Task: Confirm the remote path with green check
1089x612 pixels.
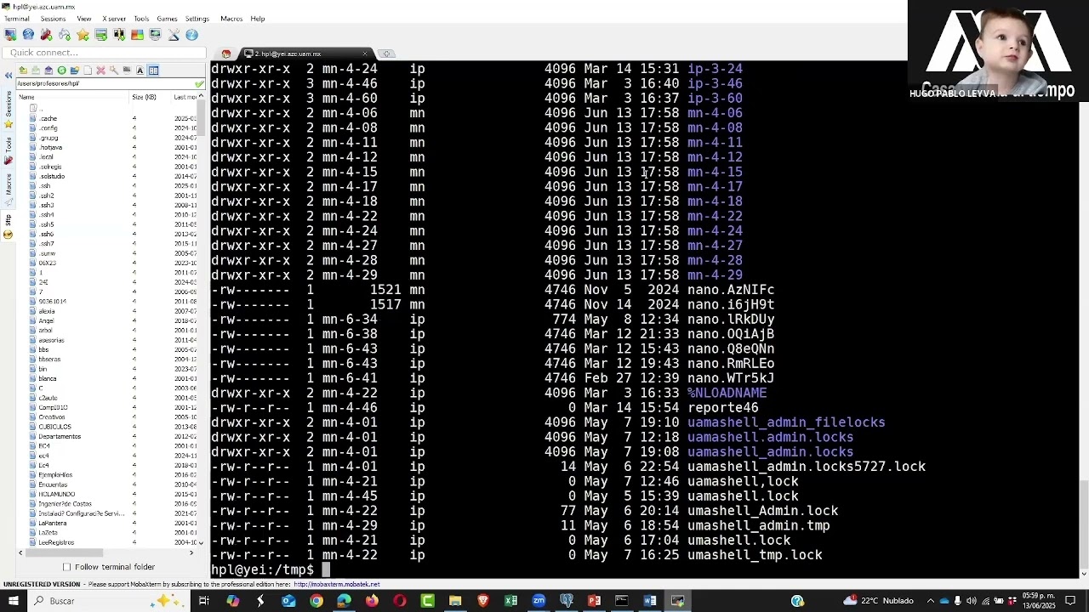Action: (x=199, y=83)
